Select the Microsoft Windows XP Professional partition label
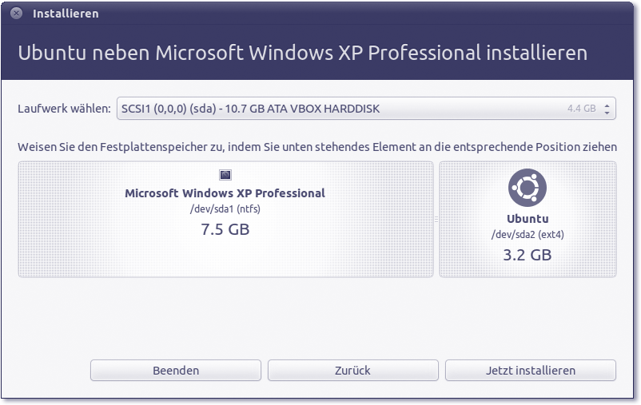Viewport: 641px width, 405px height. point(225,193)
